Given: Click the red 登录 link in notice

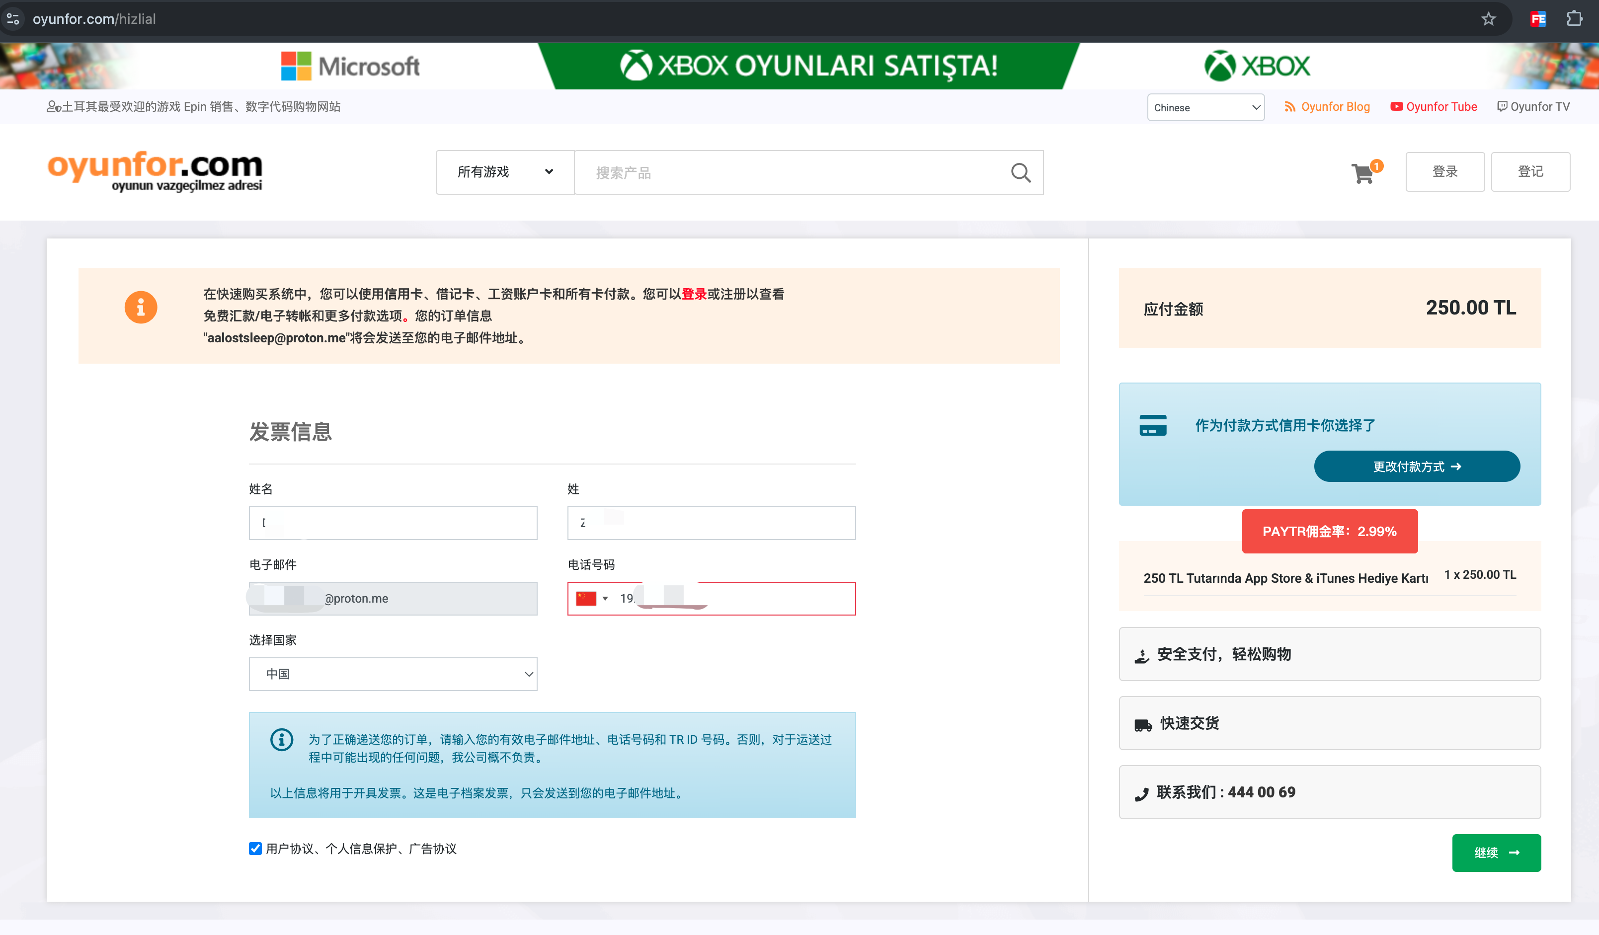Looking at the screenshot, I should coord(694,294).
